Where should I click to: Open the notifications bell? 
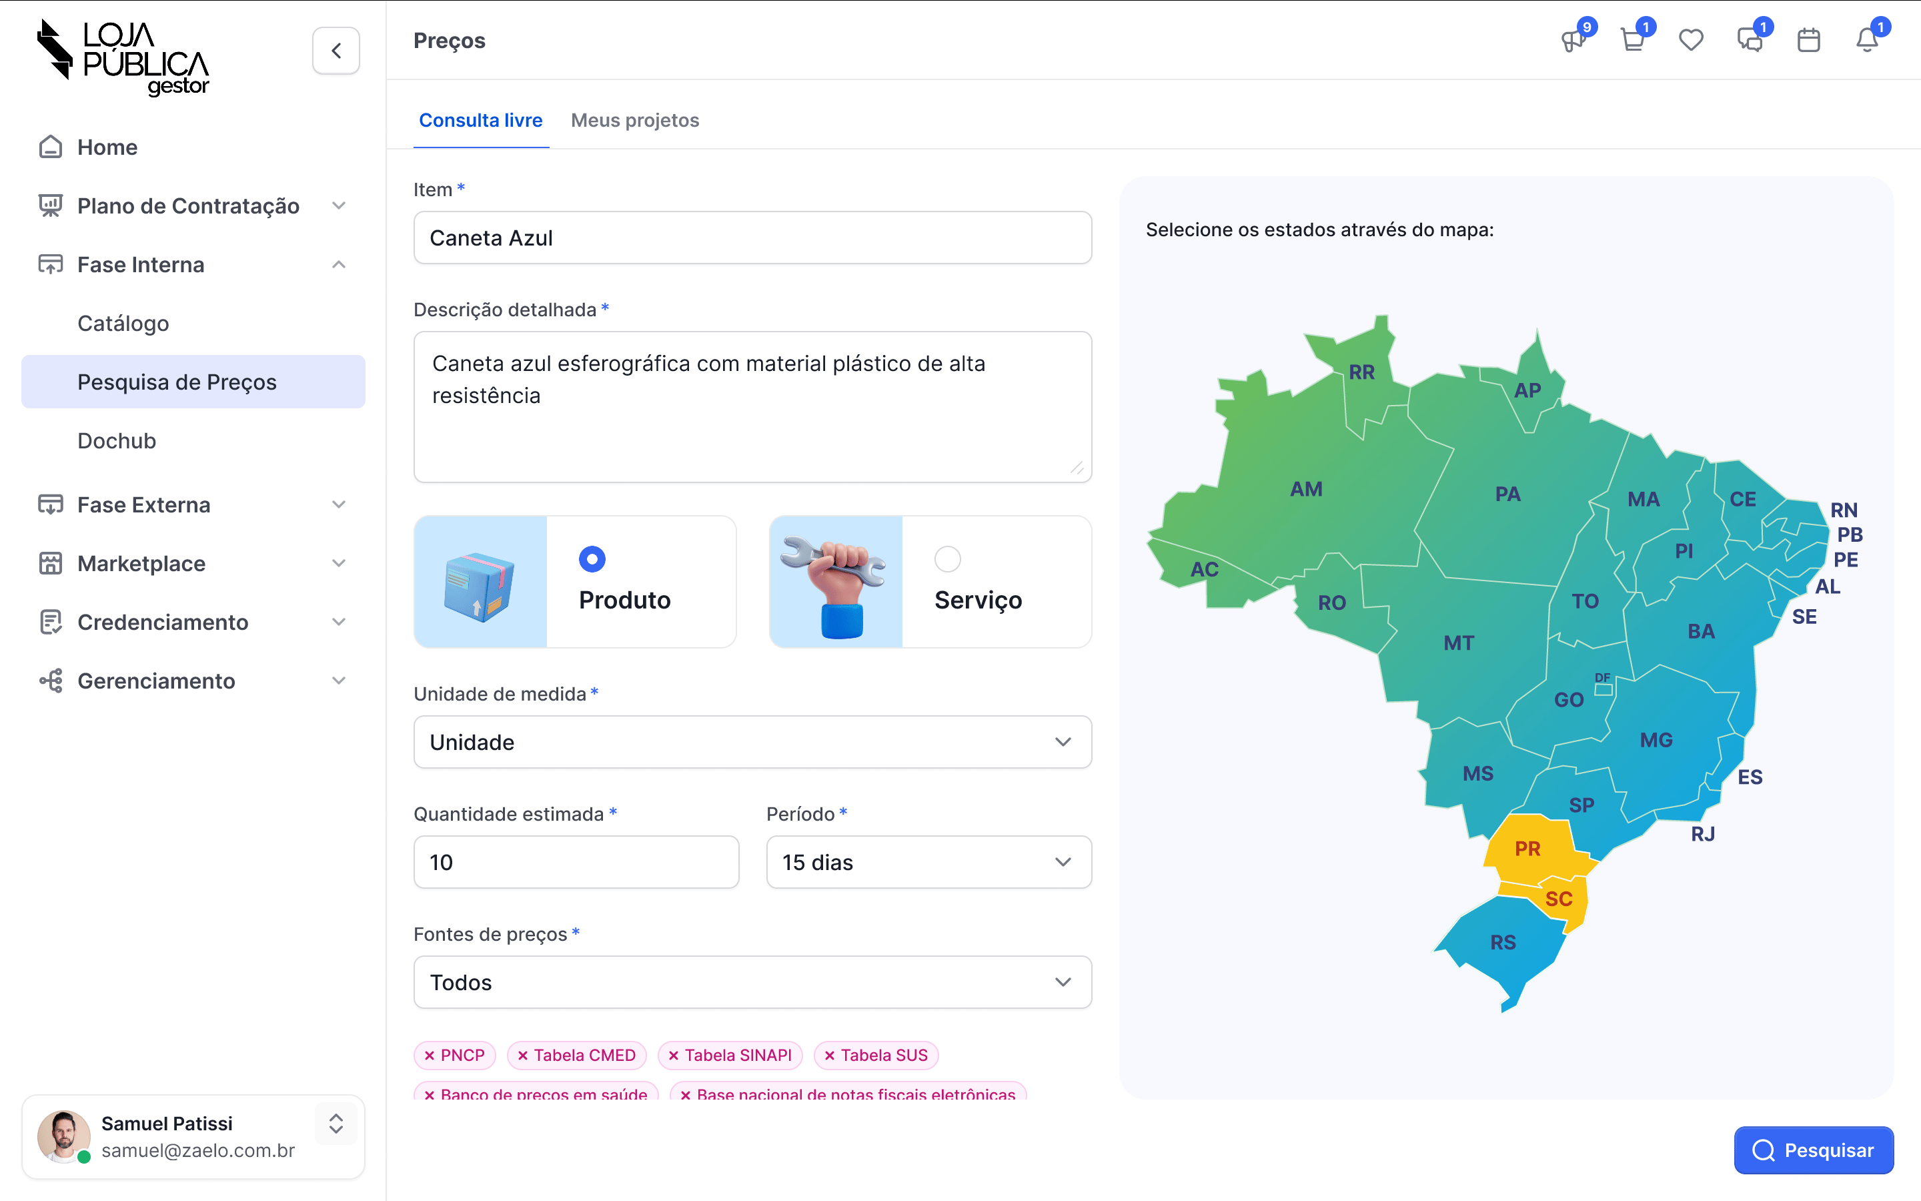(1867, 41)
